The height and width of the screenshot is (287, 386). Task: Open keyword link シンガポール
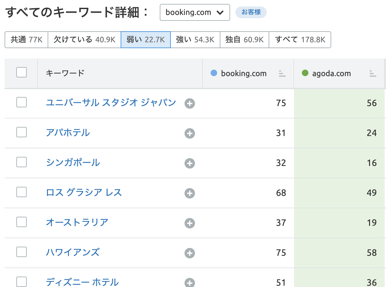(73, 163)
